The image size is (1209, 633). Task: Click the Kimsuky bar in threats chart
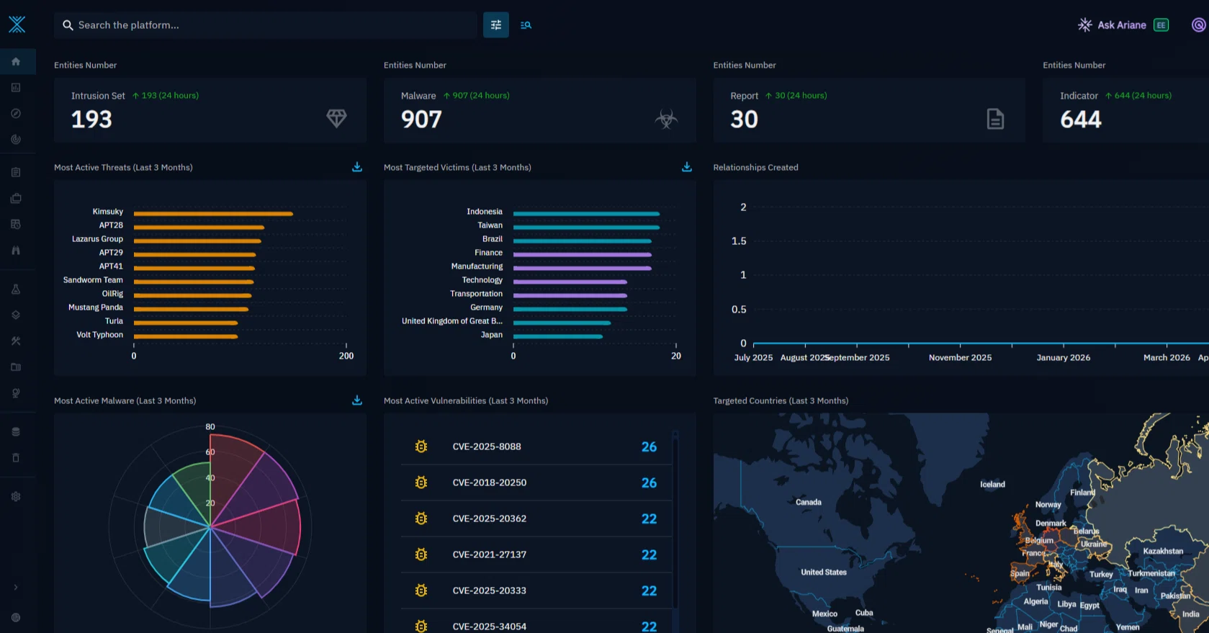tap(213, 214)
